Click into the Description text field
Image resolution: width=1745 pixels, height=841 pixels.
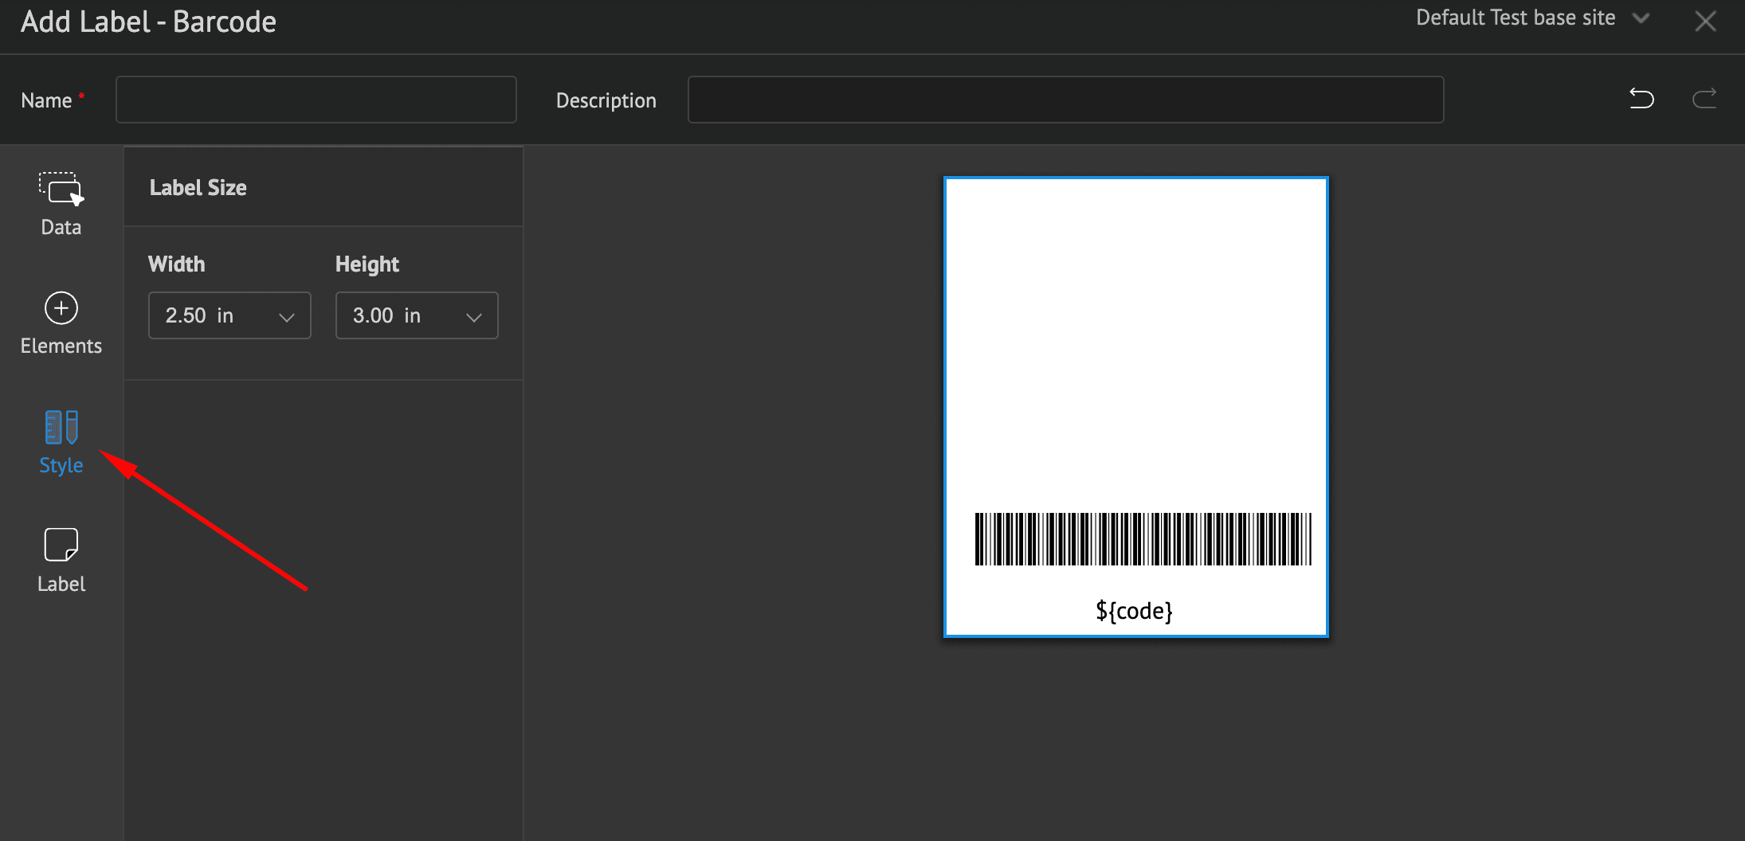(x=1065, y=100)
